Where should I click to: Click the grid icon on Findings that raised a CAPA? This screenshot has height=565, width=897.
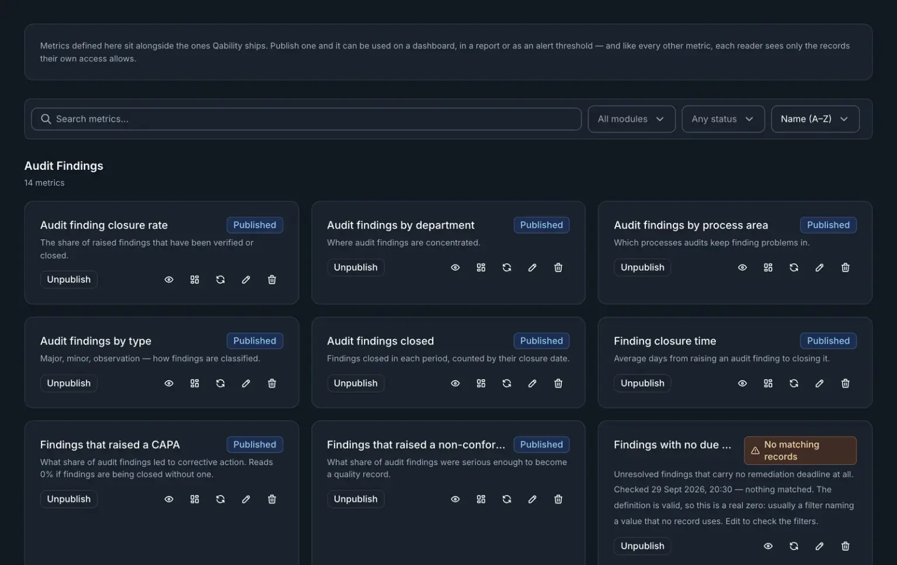tap(194, 499)
